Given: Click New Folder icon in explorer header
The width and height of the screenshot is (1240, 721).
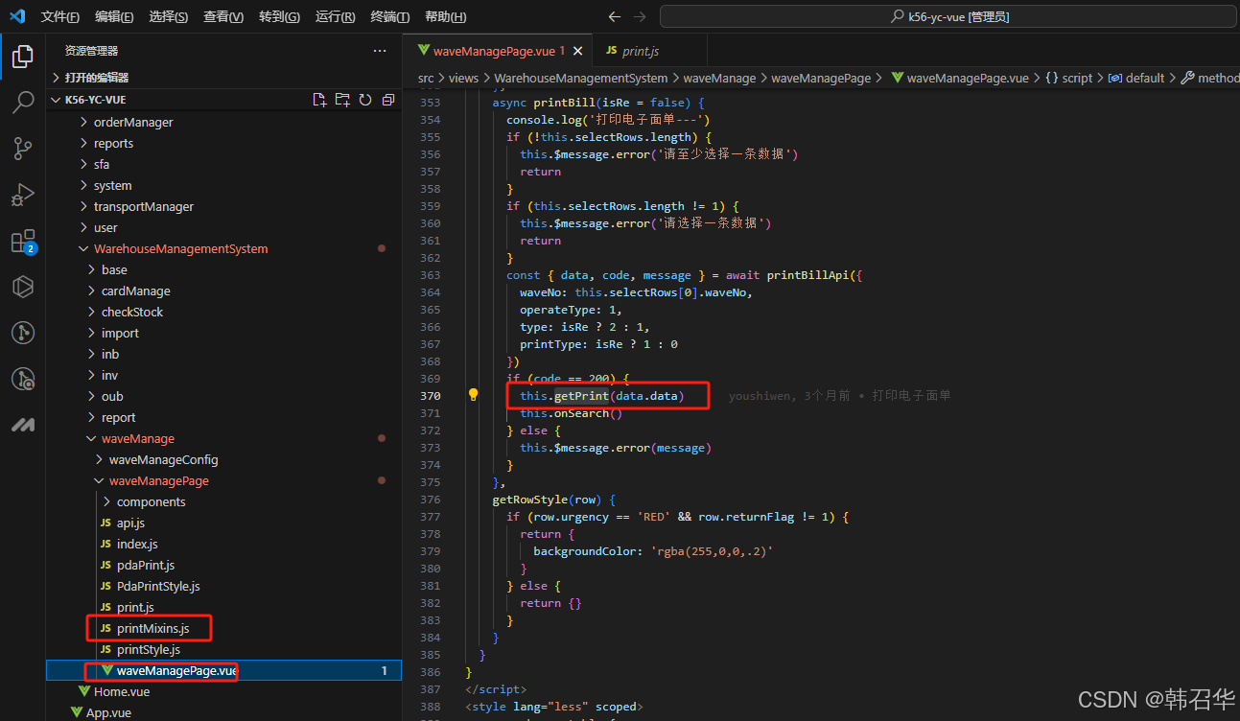Looking at the screenshot, I should (342, 100).
